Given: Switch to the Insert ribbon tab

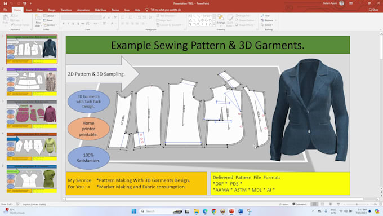Looking at the screenshot, I should tap(29, 10).
